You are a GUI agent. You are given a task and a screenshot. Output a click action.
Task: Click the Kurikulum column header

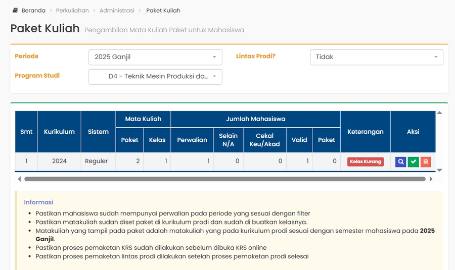click(59, 132)
